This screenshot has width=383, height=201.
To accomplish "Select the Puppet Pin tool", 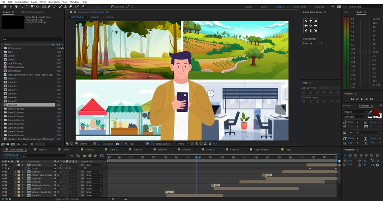I will 83,7.
